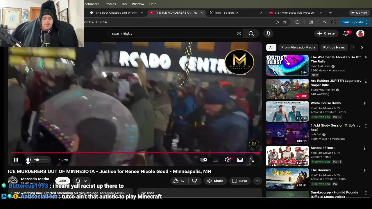The width and height of the screenshot is (372, 209).
Task: Bookmark this page with star icon
Action: click(285, 22)
